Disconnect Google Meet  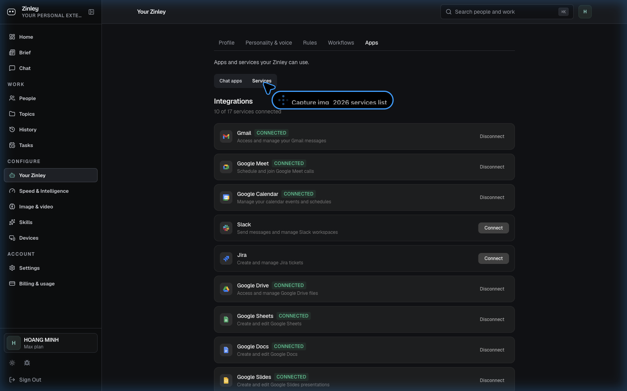pos(492,167)
